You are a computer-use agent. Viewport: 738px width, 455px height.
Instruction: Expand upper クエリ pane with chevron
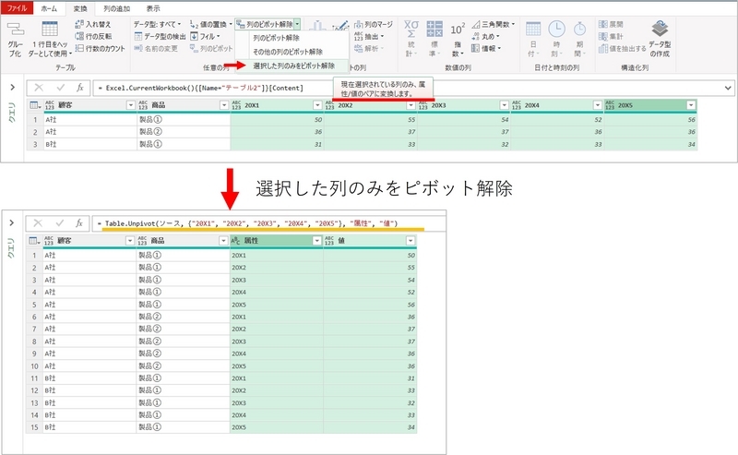coord(12,87)
